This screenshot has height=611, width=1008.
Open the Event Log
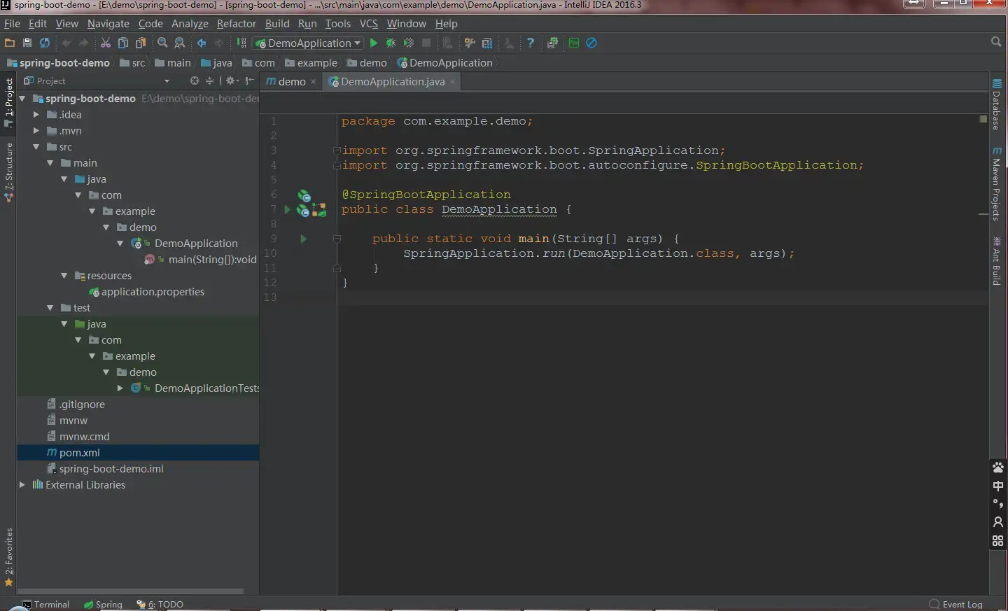(956, 604)
